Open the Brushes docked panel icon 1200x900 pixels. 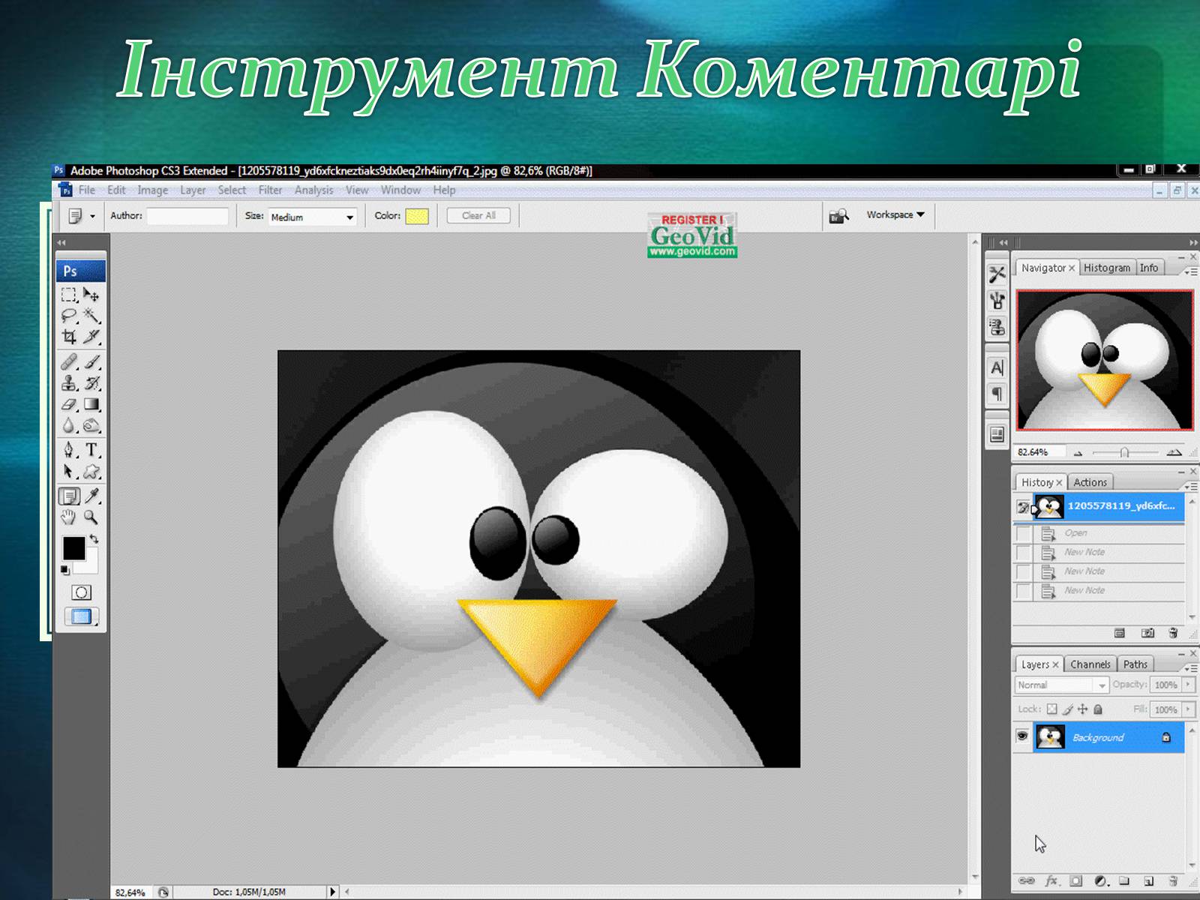pyautogui.click(x=997, y=301)
